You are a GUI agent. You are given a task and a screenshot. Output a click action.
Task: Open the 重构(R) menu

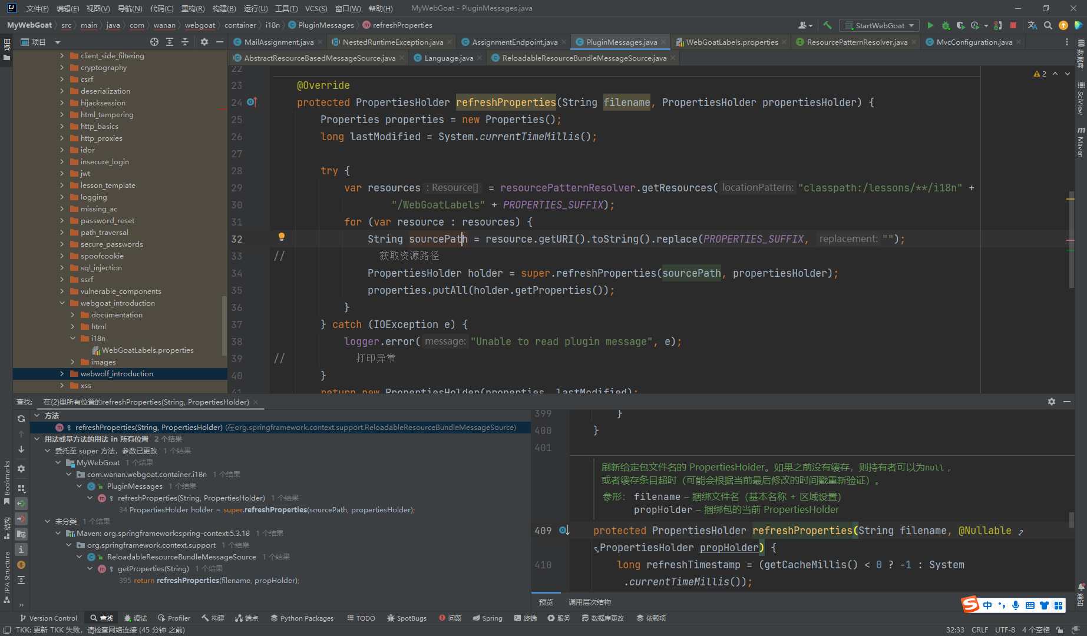point(193,8)
